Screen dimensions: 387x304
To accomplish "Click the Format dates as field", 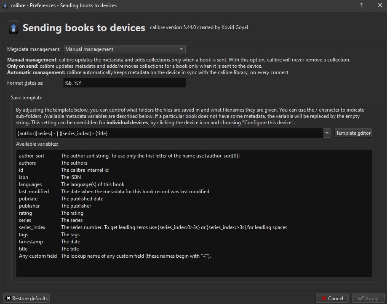I will (x=124, y=83).
